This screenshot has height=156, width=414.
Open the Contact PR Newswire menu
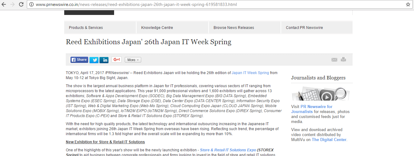point(317,27)
